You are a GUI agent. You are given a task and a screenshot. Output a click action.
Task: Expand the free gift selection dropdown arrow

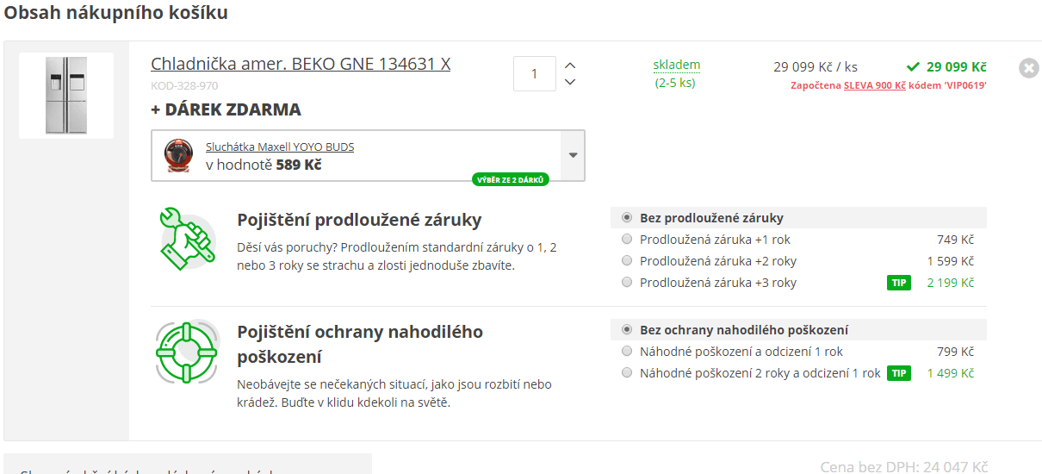pos(573,155)
